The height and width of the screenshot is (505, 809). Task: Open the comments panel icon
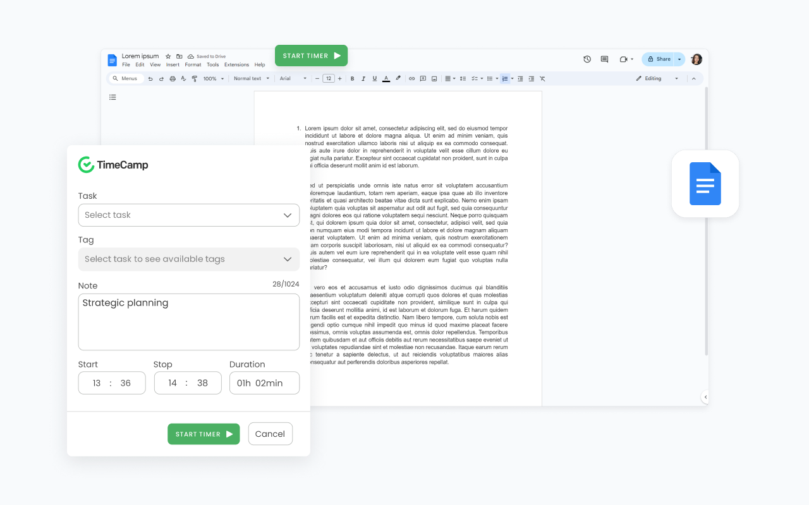coord(604,59)
